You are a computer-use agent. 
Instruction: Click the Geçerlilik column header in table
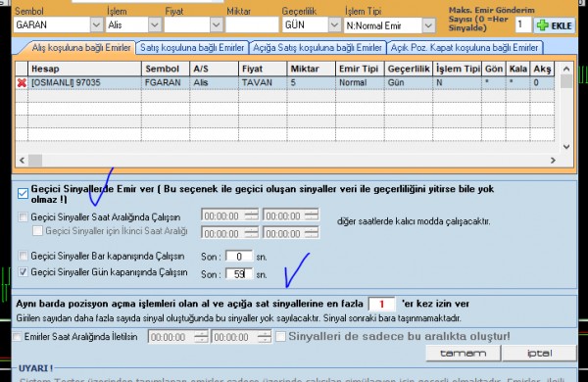pos(409,69)
